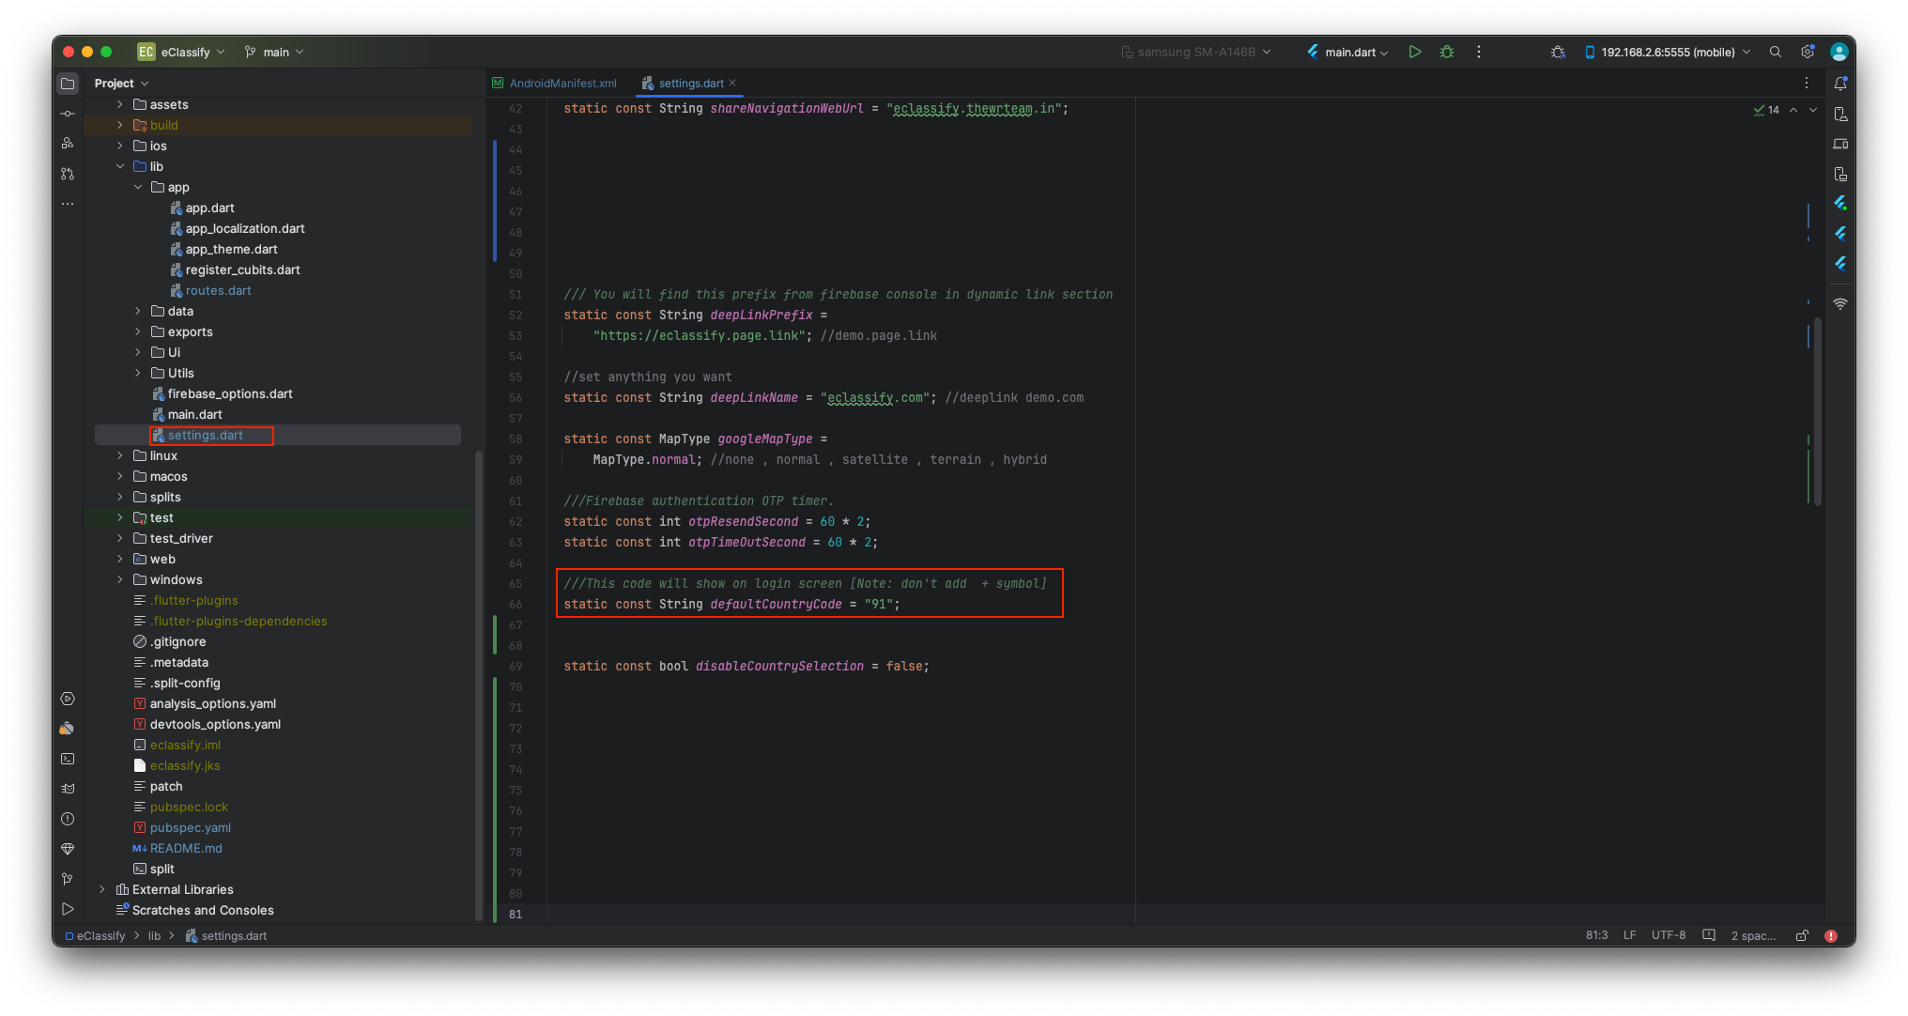Toggle the Project tool window folder icon
Image resolution: width=1908 pixels, height=1016 pixels.
coord(68,84)
